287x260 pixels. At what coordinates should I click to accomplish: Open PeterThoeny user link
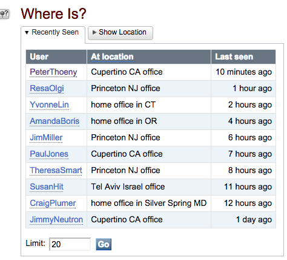pos(53,72)
